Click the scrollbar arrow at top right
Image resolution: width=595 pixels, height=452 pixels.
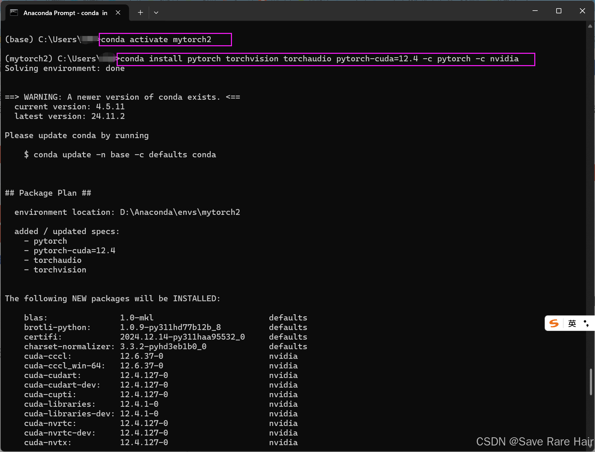(x=591, y=26)
